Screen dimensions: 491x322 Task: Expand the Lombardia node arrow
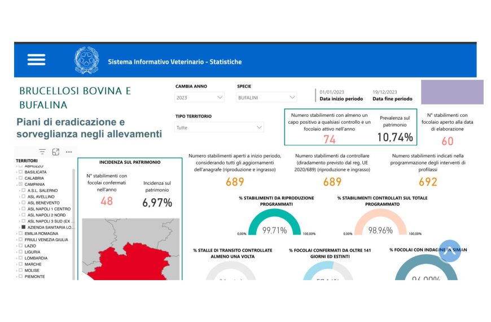click(17, 258)
